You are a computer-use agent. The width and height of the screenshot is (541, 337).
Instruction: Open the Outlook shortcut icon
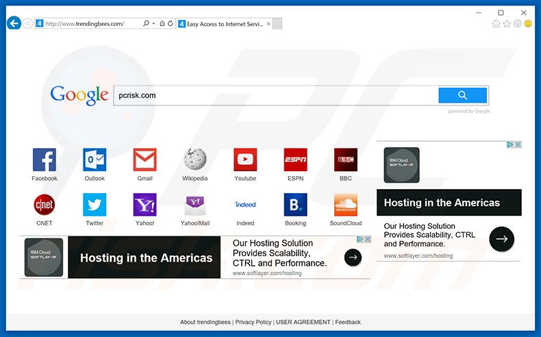pyautogui.click(x=95, y=160)
